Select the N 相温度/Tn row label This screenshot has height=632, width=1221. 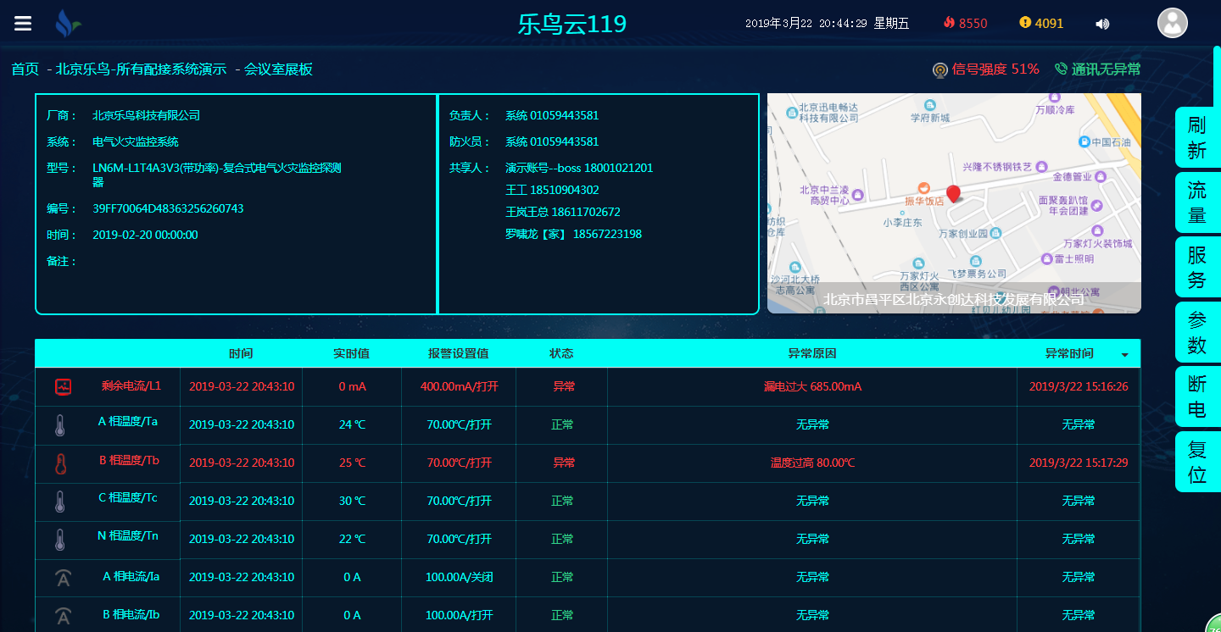[x=128, y=535]
